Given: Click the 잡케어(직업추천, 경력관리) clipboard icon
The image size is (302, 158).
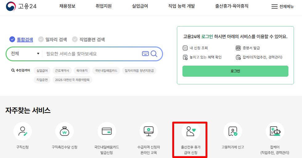Looking at the screenshot, I should pos(238,57).
